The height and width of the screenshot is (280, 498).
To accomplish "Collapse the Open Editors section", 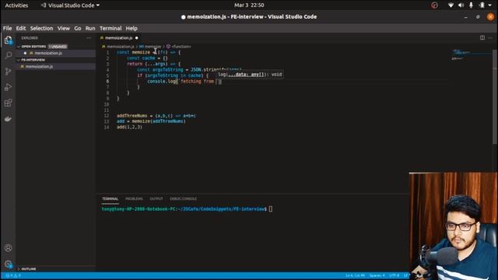I will click(x=33, y=47).
